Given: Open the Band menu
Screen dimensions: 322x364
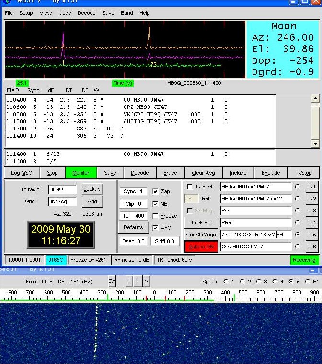Looking at the screenshot, I should [127, 13].
